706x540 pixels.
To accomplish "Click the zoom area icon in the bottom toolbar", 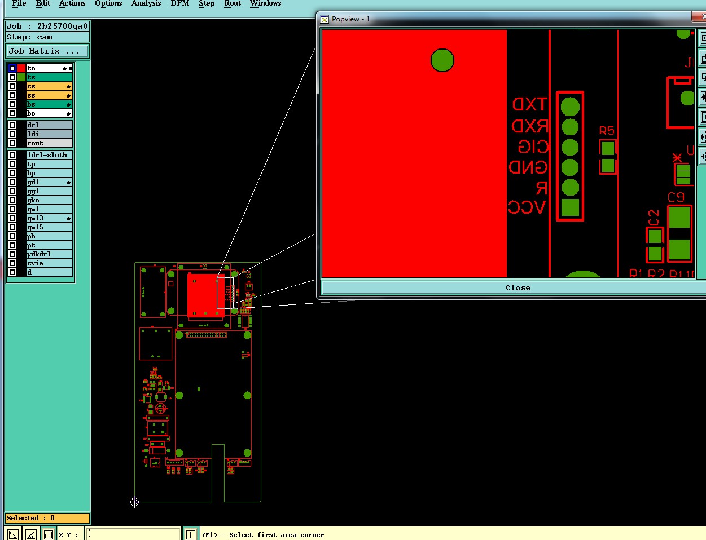I will pyautogui.click(x=13, y=534).
